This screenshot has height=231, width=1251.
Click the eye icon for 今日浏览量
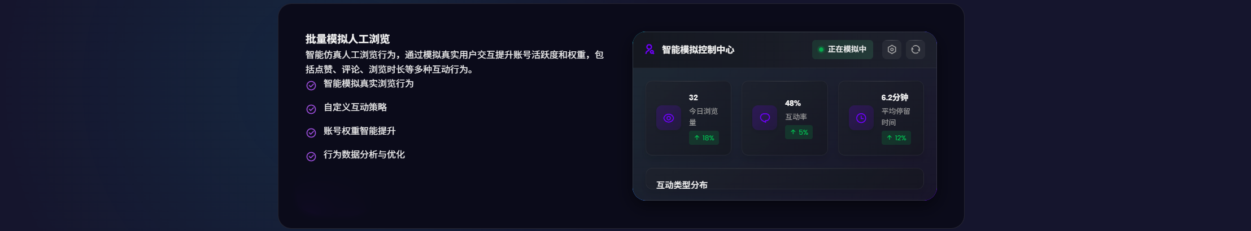(669, 118)
